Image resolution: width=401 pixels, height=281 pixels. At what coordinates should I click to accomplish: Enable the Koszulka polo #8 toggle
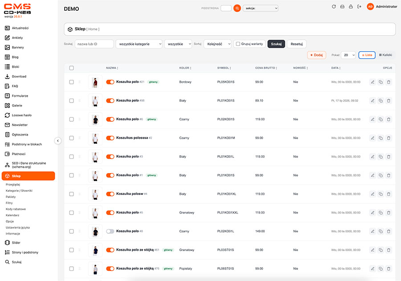tap(110, 231)
